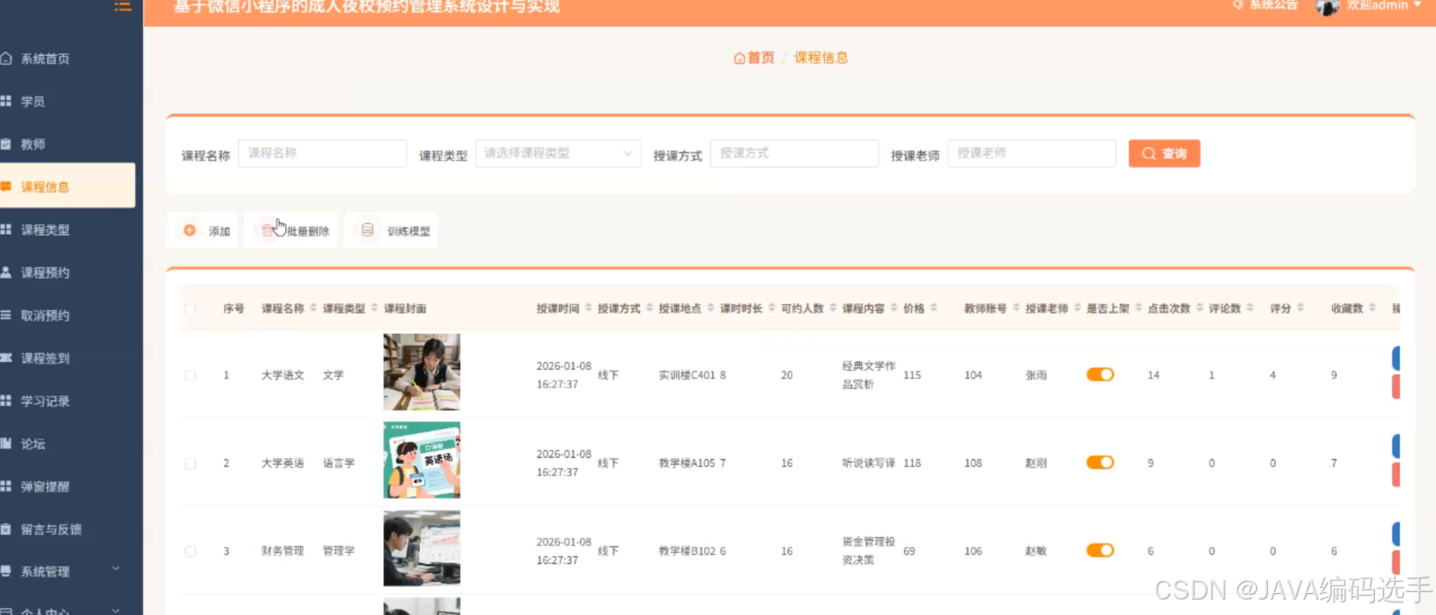Toggle the select-all checkbox in table header
Image resolution: width=1436 pixels, height=615 pixels.
tap(191, 309)
